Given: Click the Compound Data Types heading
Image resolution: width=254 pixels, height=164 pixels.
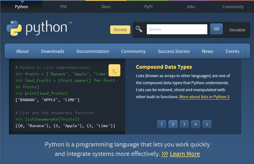Looking at the screenshot, I should (x=164, y=67).
